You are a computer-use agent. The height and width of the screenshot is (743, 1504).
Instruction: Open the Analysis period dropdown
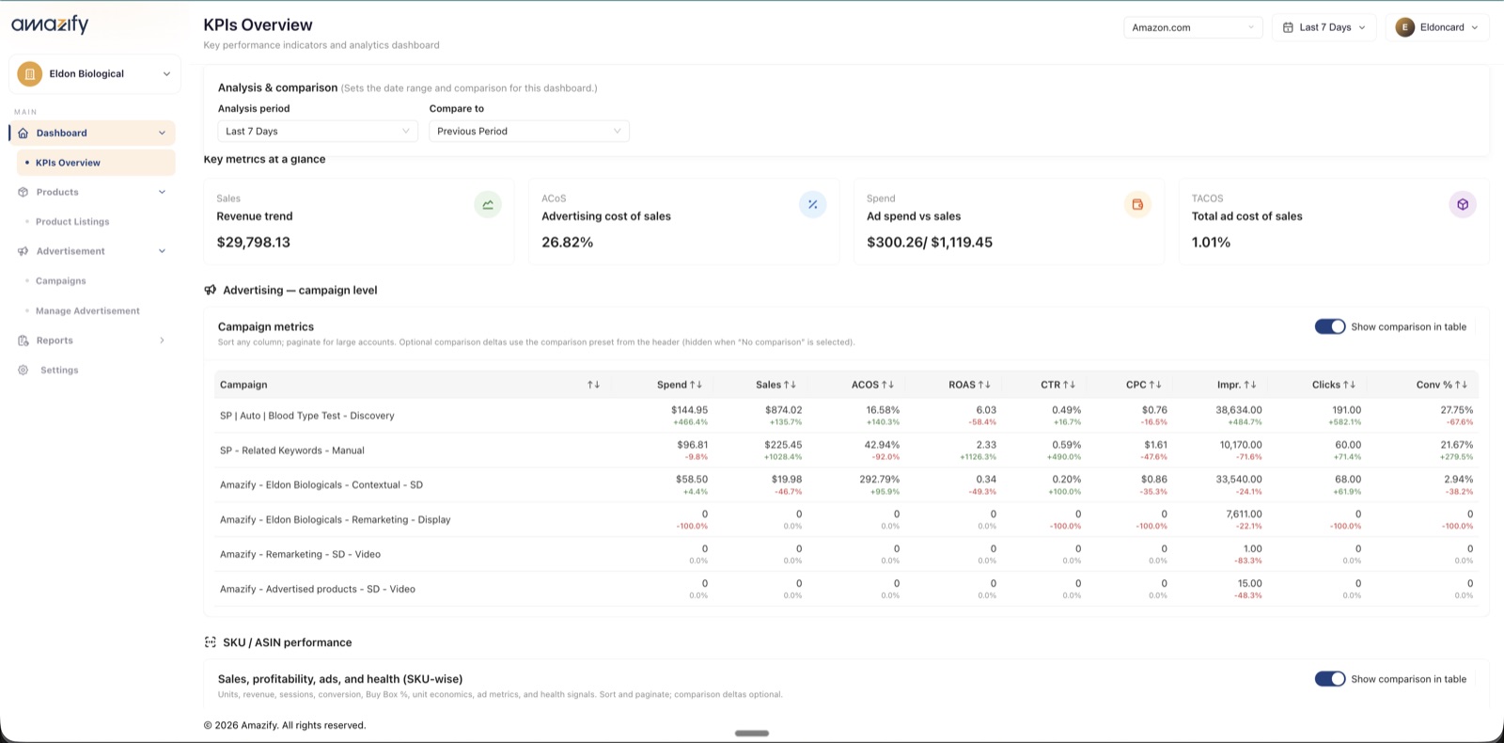[318, 131]
